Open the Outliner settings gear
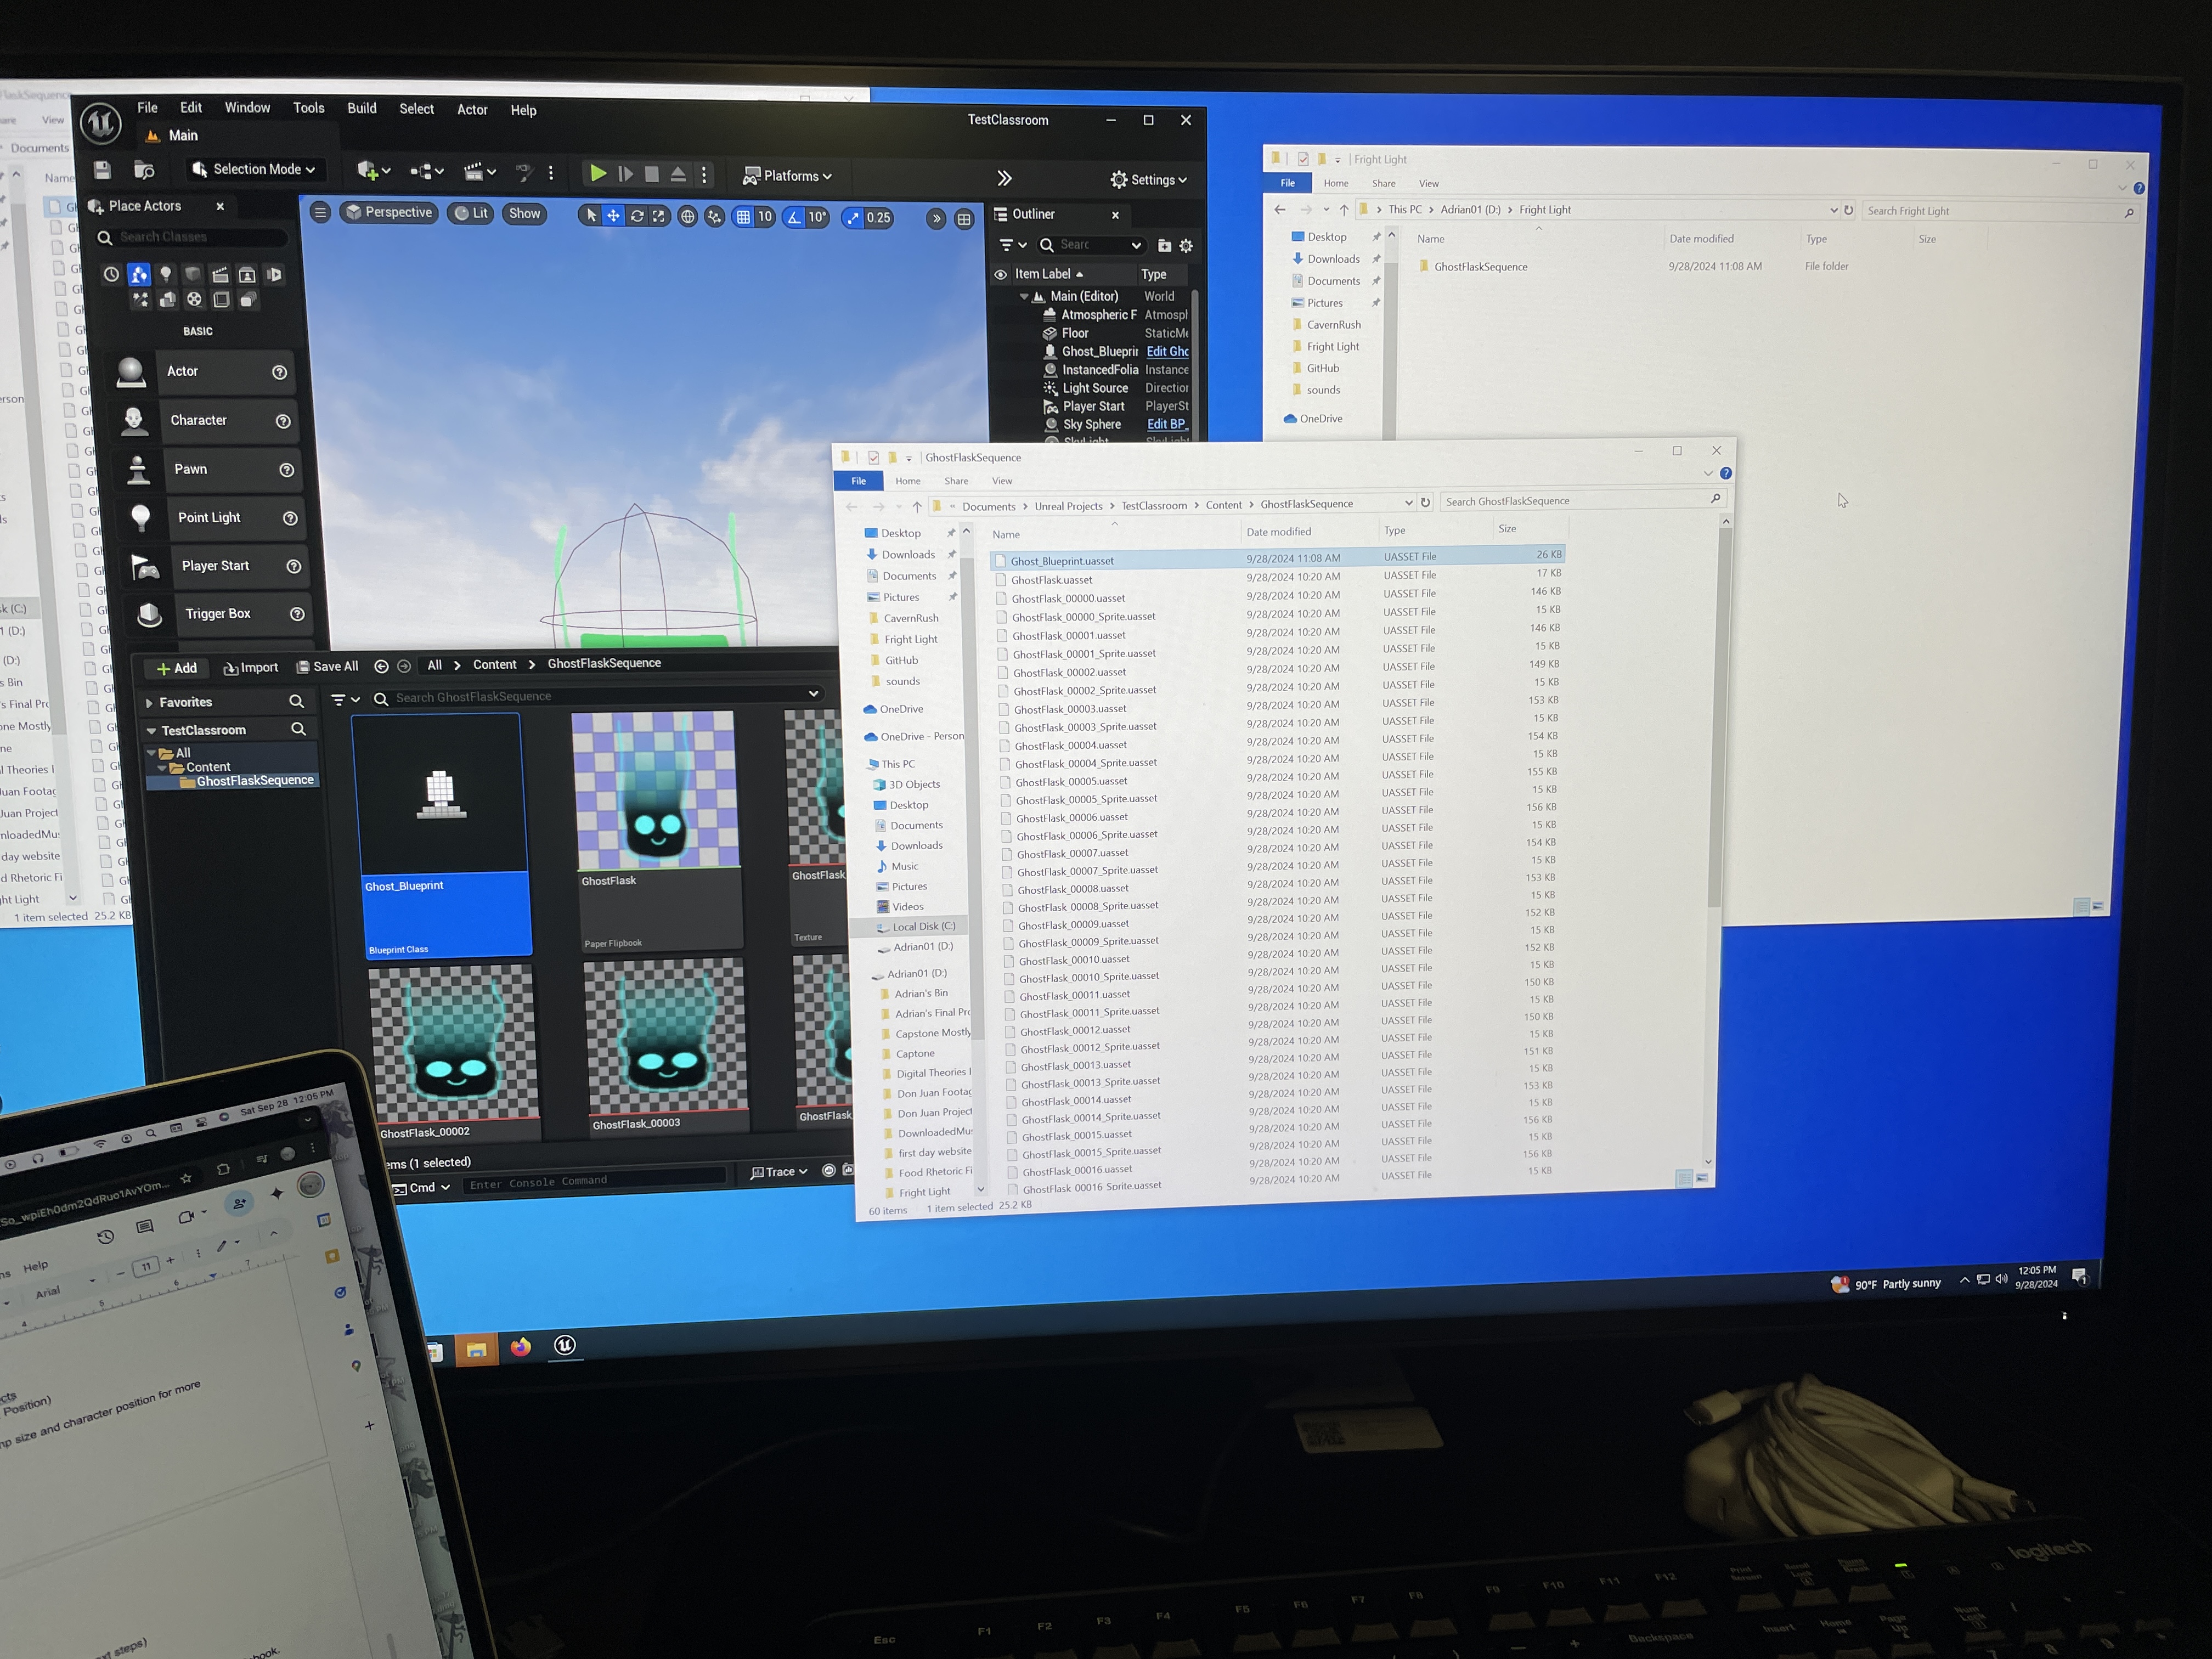 pyautogui.click(x=1186, y=246)
